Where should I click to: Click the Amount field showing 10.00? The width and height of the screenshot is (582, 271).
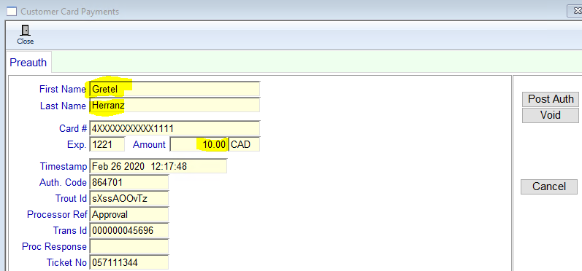click(199, 144)
